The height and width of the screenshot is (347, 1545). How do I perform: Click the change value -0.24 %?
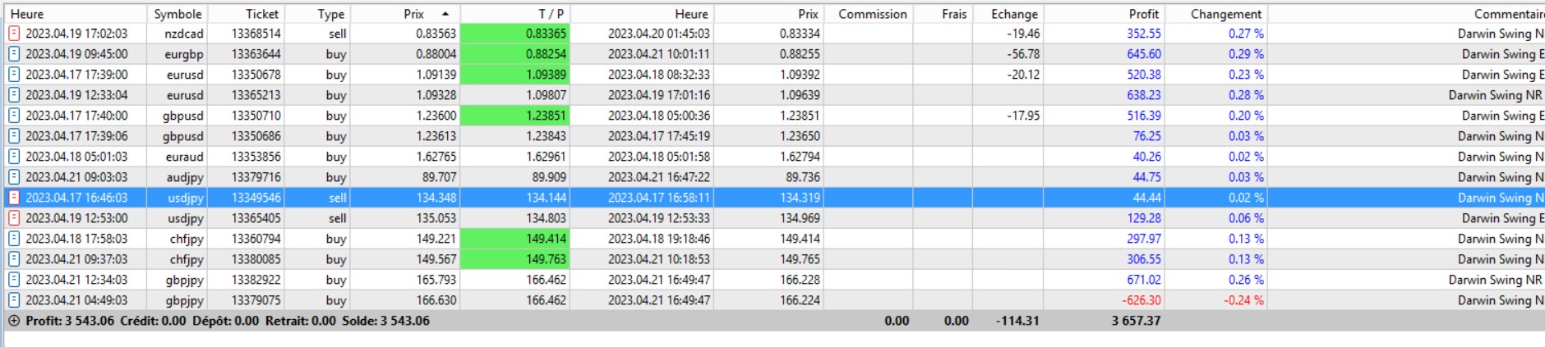1244,300
